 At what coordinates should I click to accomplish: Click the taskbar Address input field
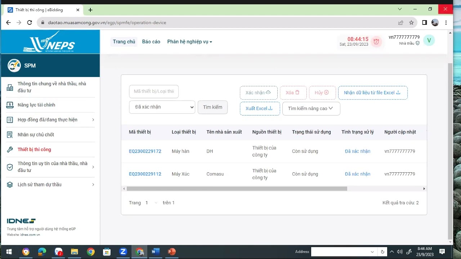point(340,251)
